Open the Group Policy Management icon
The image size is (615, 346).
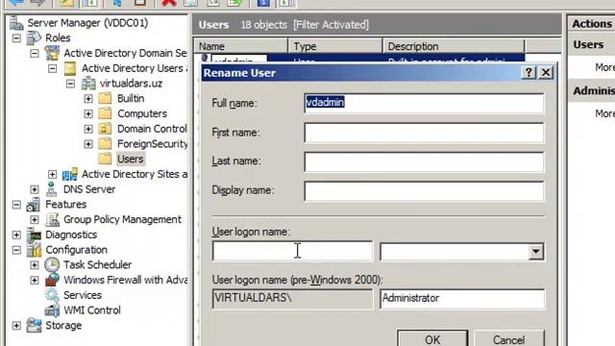(52, 219)
